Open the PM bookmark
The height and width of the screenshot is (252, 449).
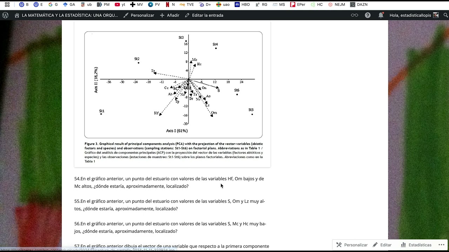point(103,5)
